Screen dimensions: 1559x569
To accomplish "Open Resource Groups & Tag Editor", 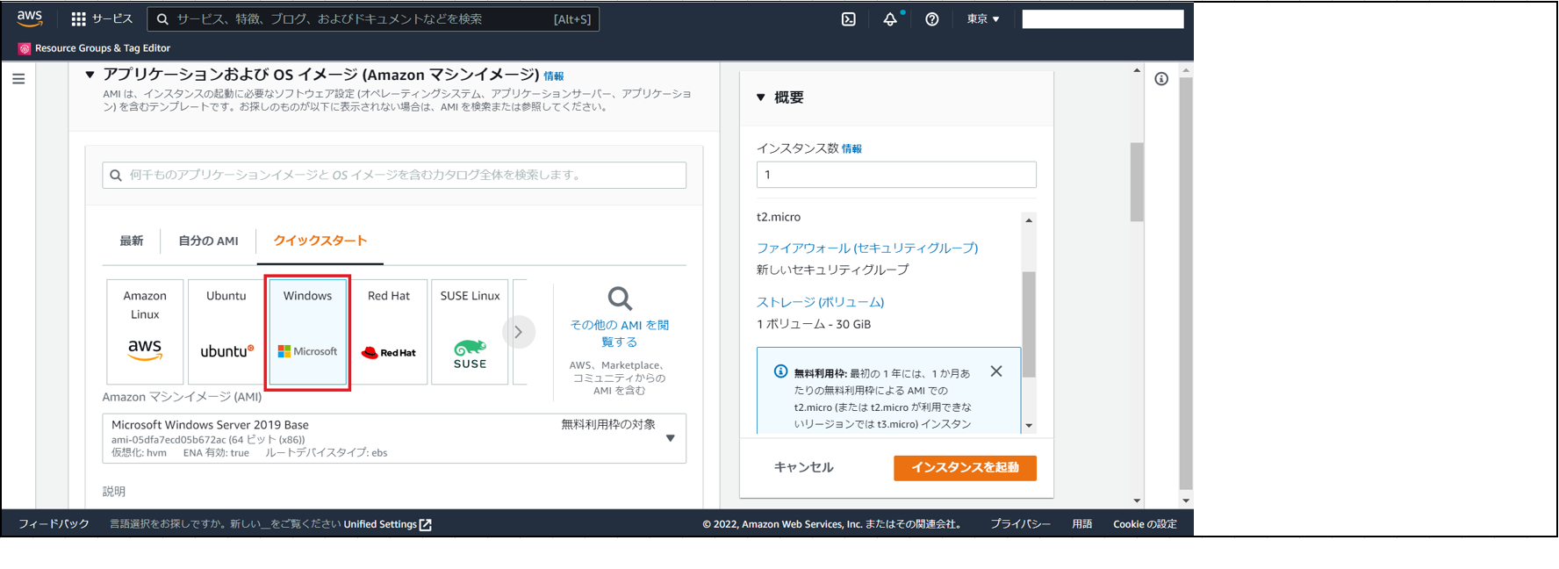I will point(95,48).
